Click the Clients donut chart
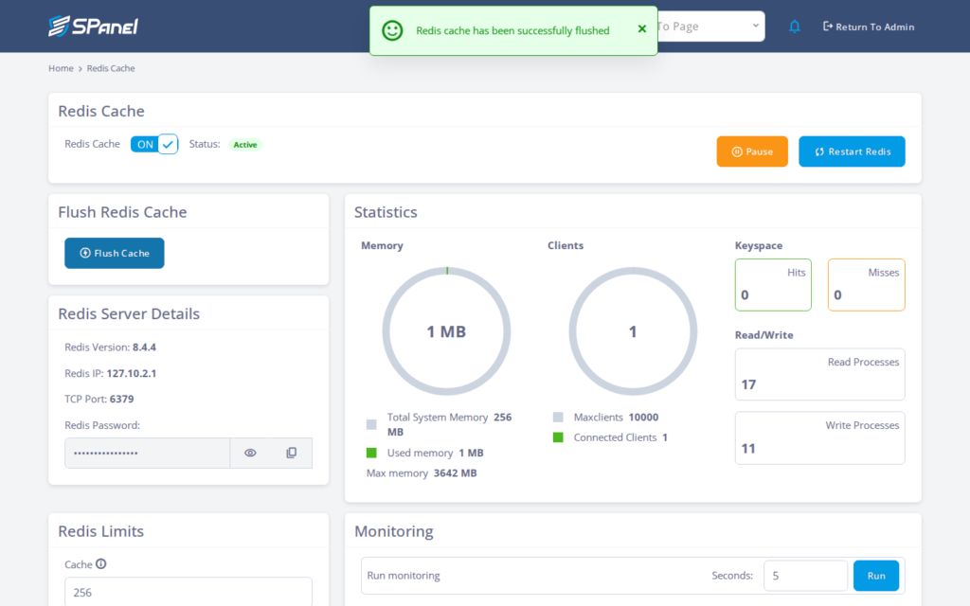Screen dimensions: 970x606 tap(633, 331)
